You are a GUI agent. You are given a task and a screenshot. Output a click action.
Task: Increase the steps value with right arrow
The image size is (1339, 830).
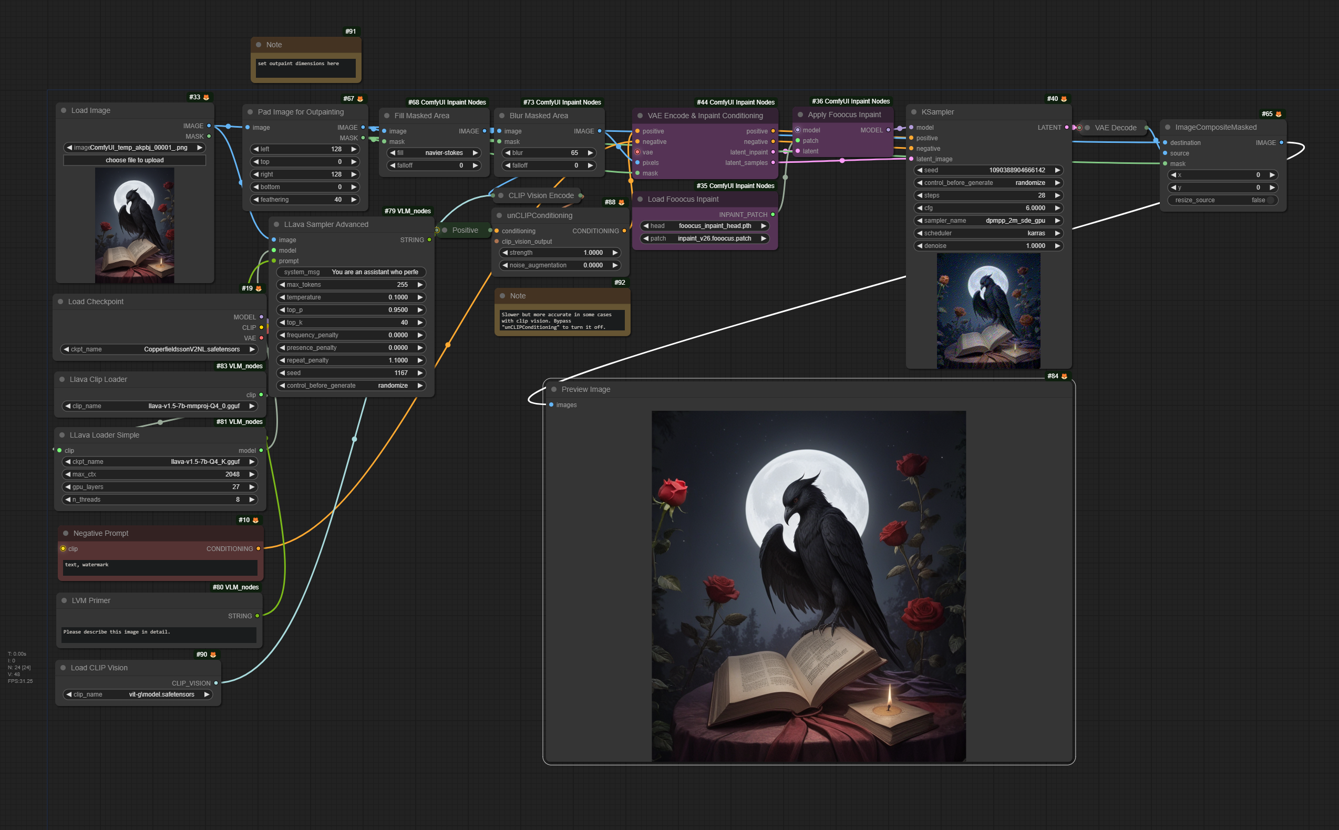pyautogui.click(x=1057, y=195)
